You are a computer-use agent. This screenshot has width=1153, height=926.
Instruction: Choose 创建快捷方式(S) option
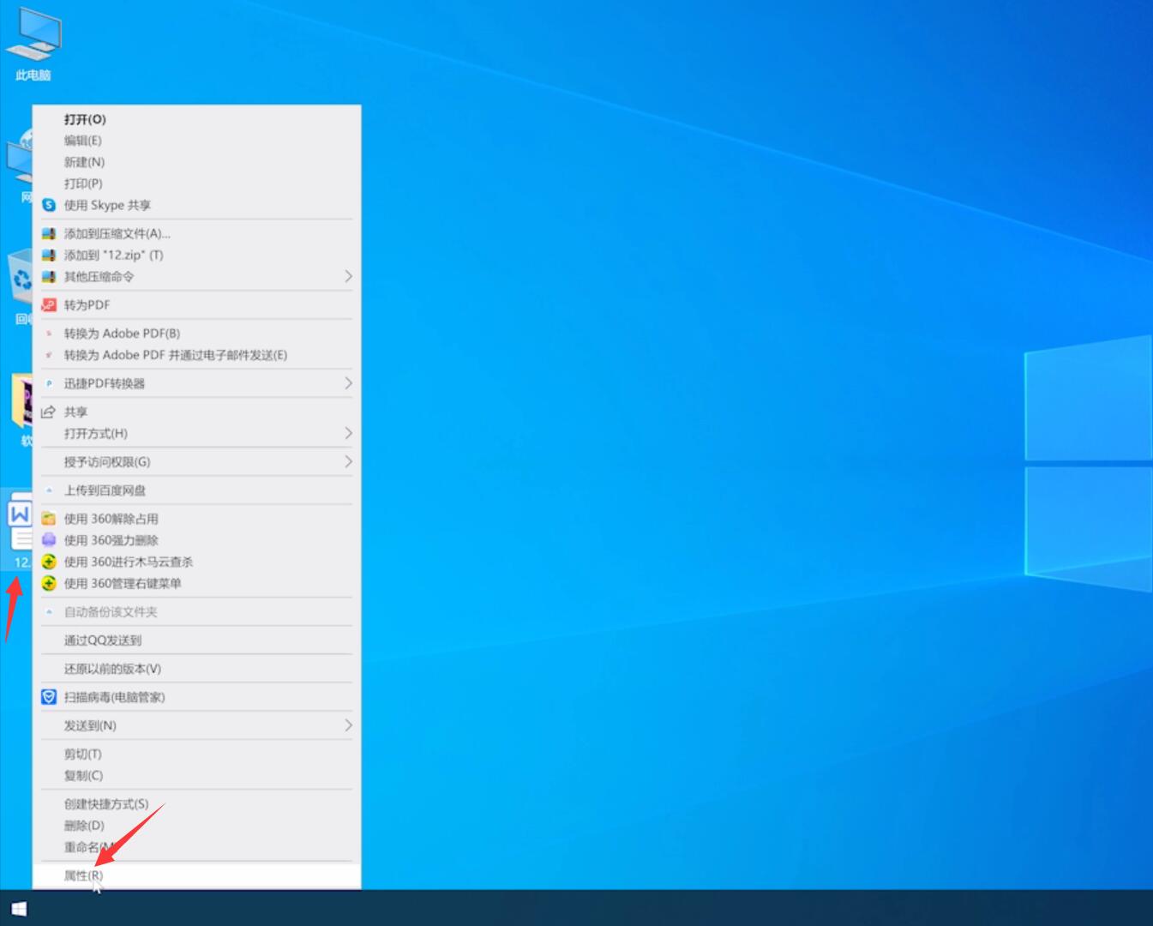[106, 803]
